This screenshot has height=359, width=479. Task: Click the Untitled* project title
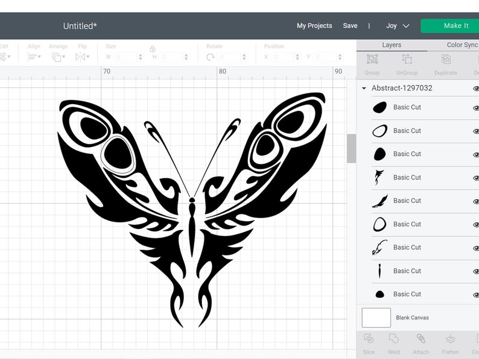(x=80, y=27)
